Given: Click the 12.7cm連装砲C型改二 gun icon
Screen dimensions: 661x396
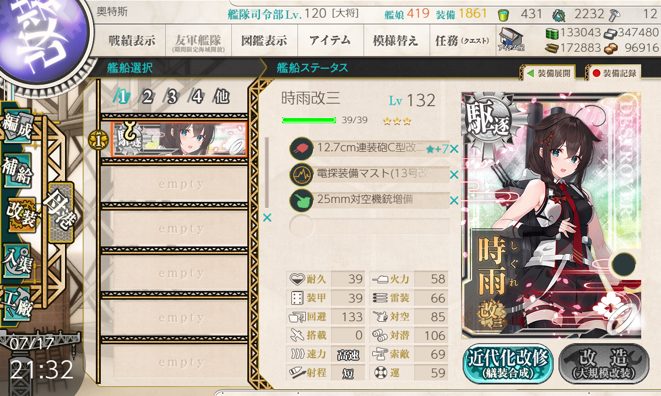Looking at the screenshot, I should tap(301, 148).
